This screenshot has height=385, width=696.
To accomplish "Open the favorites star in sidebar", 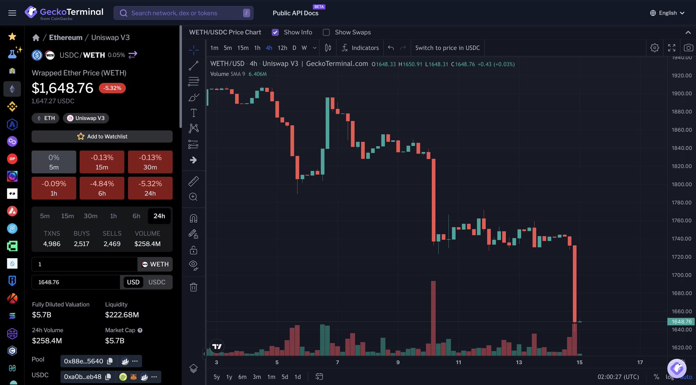I will (12, 36).
